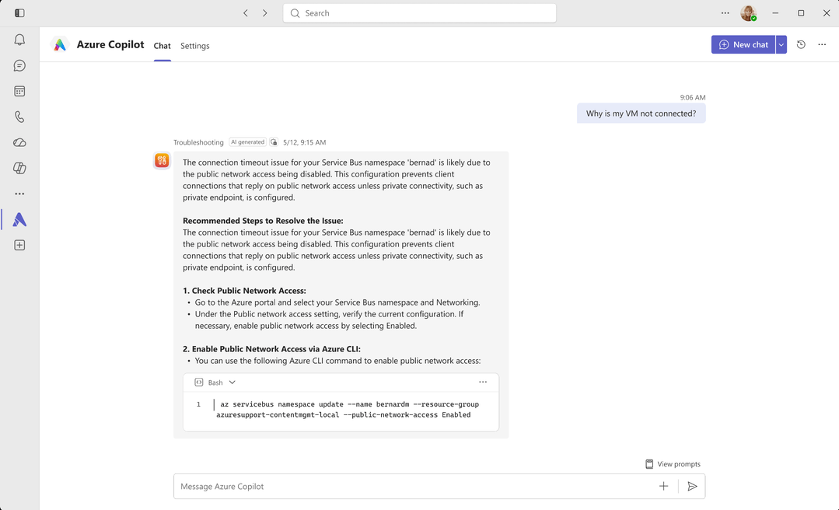
Task: Click the plus attach icon in message box
Action: [663, 486]
